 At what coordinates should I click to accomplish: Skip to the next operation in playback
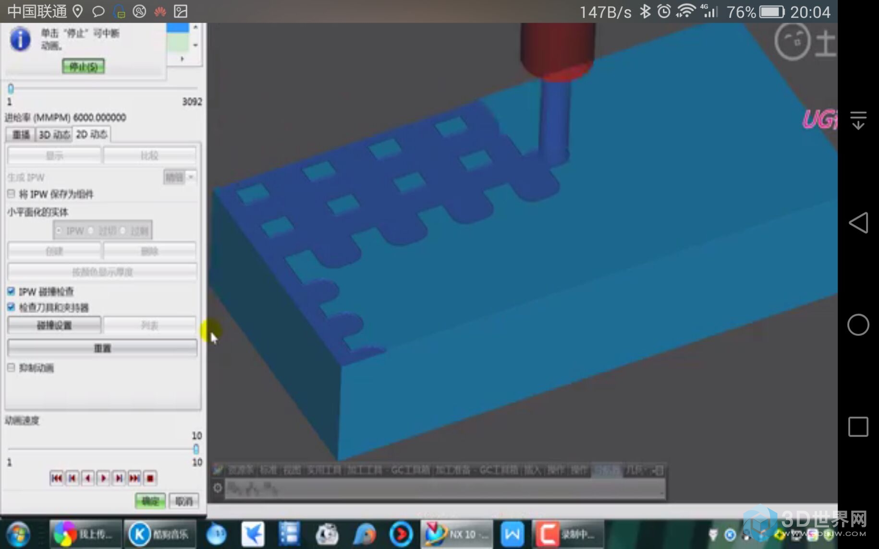(134, 478)
